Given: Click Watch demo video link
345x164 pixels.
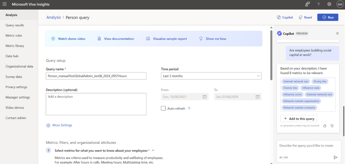Looking at the screenshot, I should click(x=68, y=39).
